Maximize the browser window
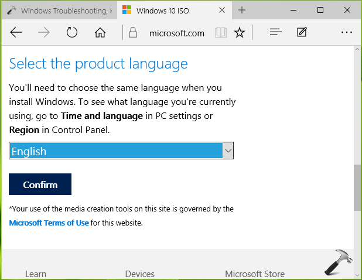This screenshot has height=280, width=362. pyautogui.click(x=320, y=10)
